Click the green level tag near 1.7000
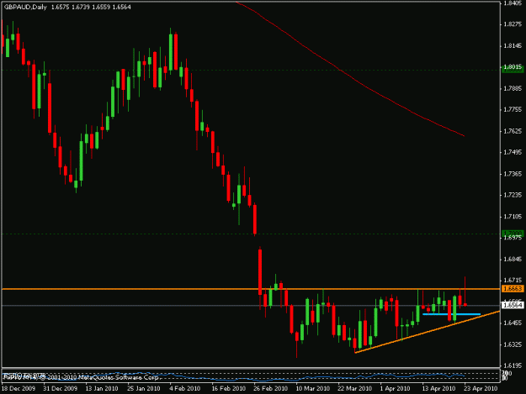 tap(513, 233)
